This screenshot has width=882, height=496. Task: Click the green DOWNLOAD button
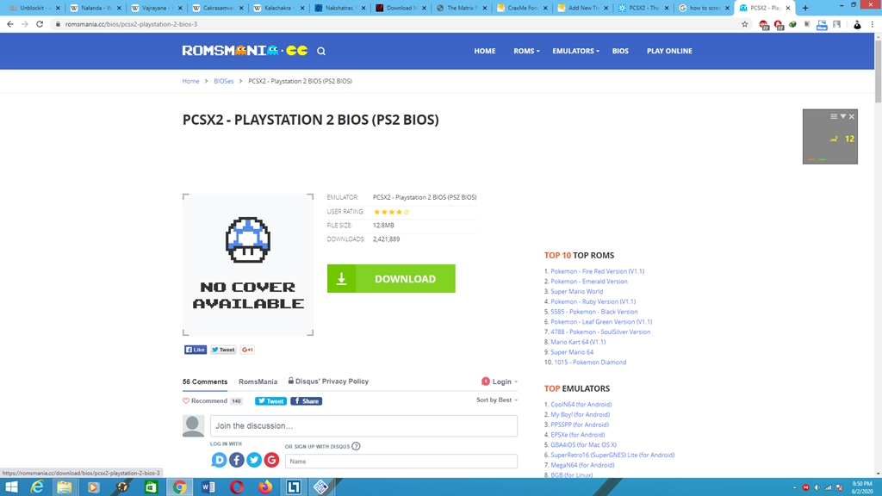tap(391, 278)
